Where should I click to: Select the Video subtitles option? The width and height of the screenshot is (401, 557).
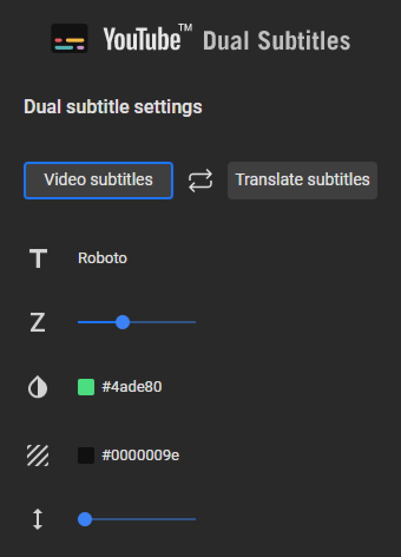click(x=98, y=180)
